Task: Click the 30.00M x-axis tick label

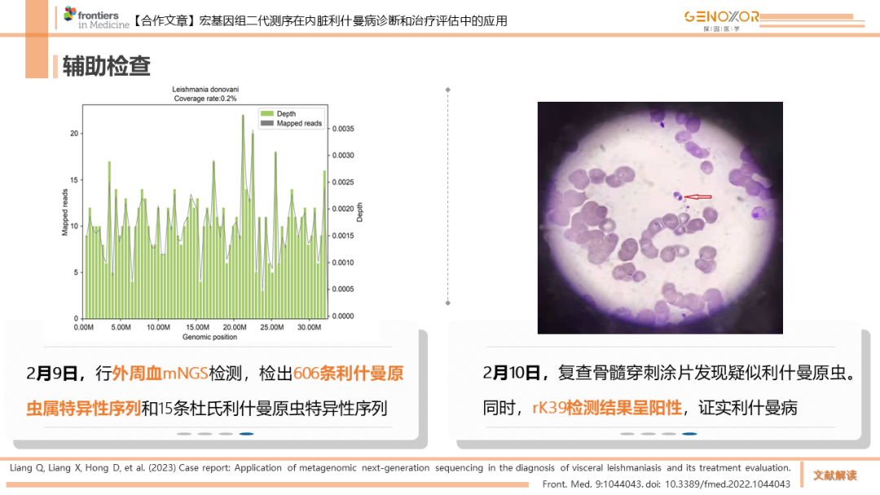Action: [x=310, y=327]
